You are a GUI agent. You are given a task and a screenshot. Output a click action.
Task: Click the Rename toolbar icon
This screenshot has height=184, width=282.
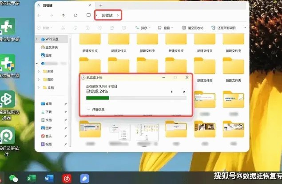click(x=99, y=28)
